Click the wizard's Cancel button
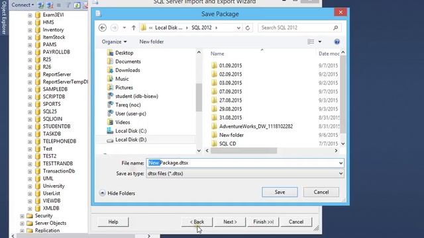 tap(296, 222)
